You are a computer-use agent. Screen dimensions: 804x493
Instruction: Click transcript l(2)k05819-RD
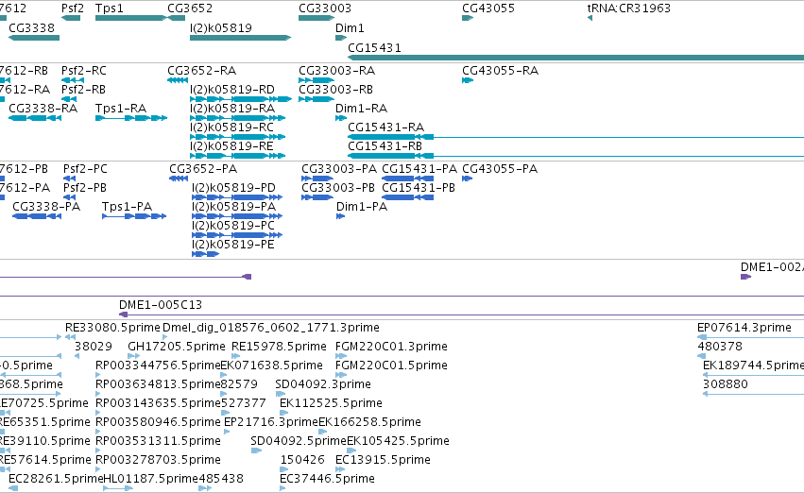(x=232, y=90)
